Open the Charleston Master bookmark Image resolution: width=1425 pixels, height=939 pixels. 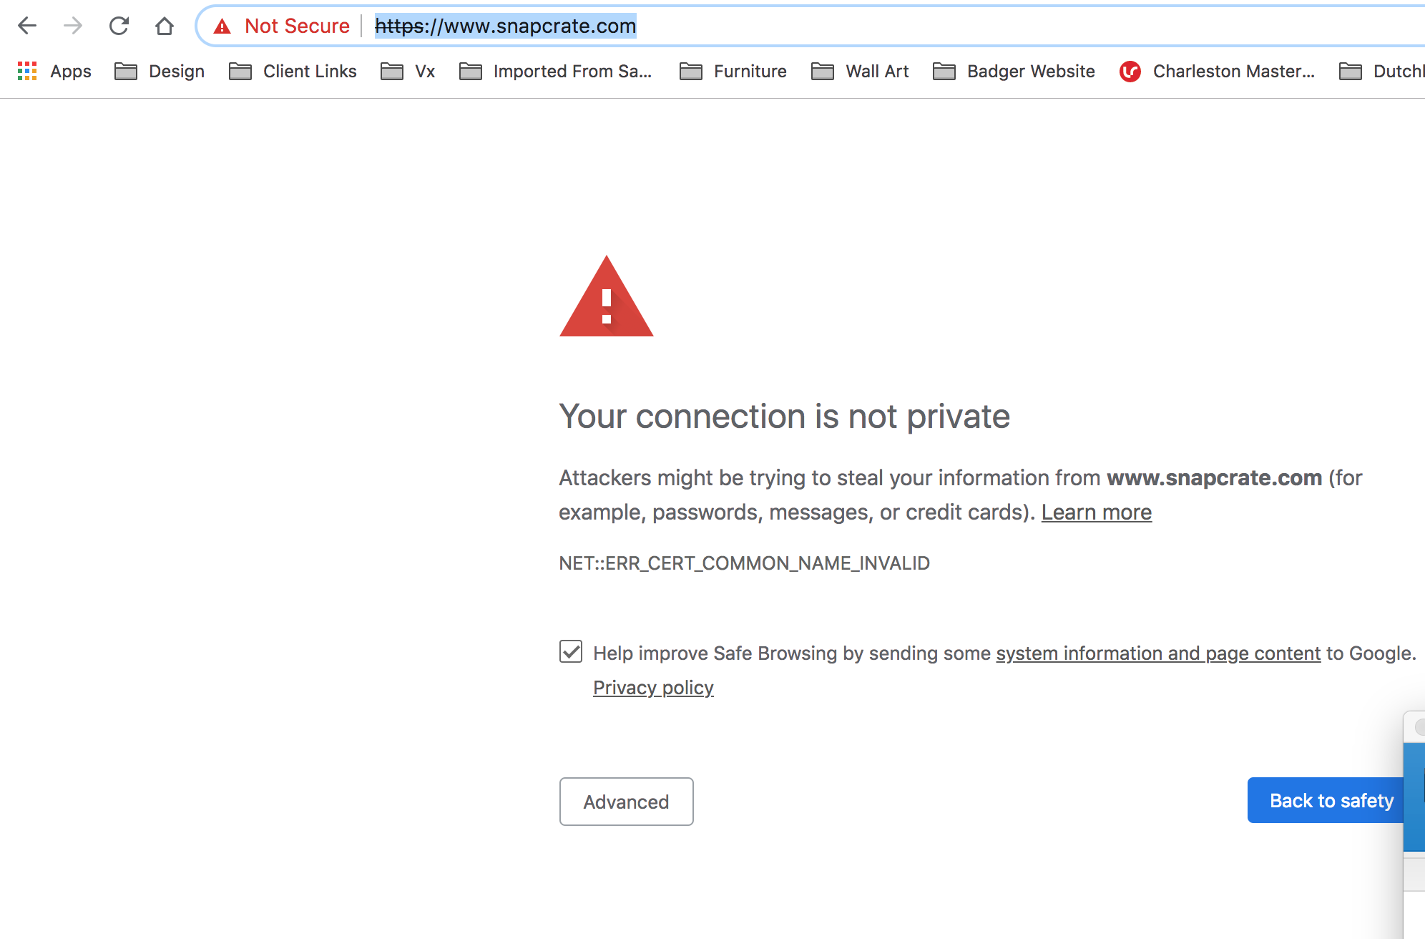click(x=1218, y=71)
